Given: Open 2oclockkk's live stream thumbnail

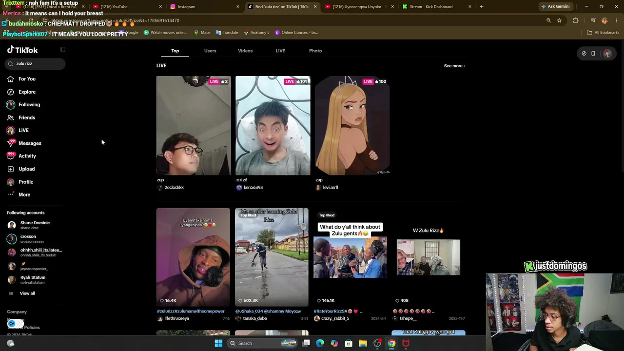Looking at the screenshot, I should coord(194,125).
